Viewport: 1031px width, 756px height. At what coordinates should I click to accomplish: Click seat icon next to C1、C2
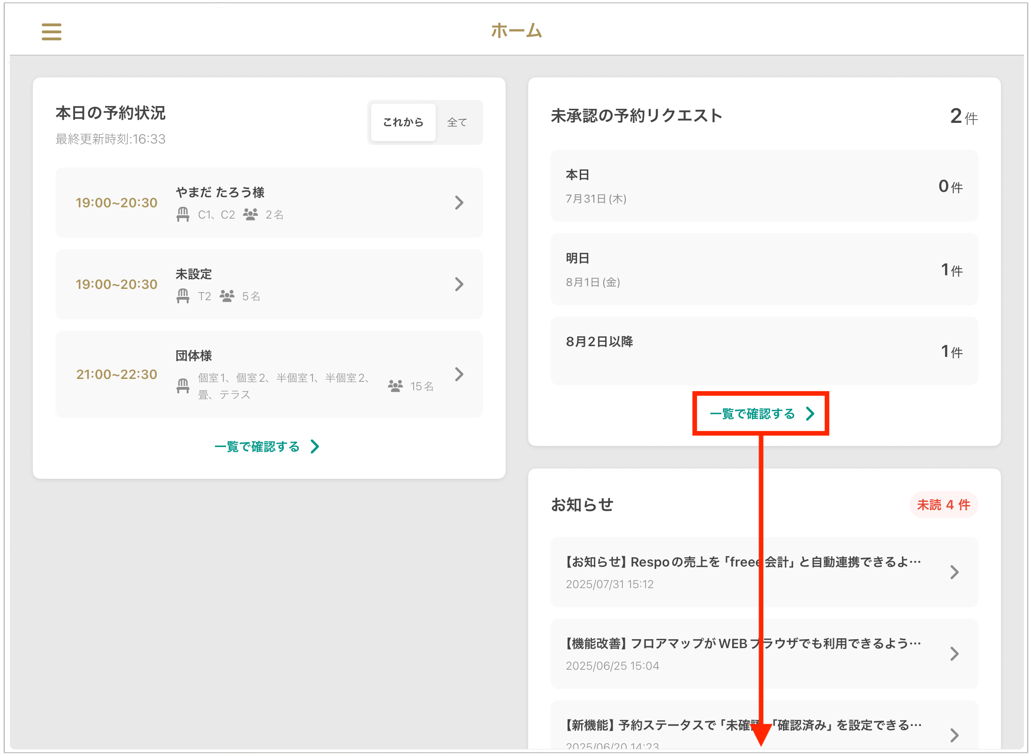tap(183, 215)
